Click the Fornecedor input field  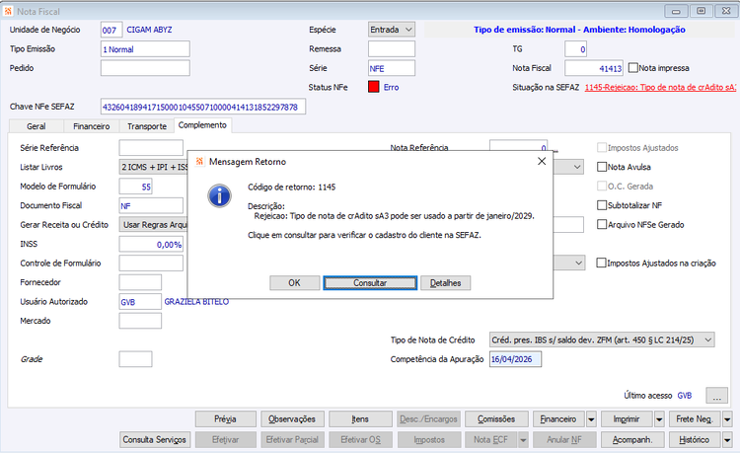coord(140,282)
